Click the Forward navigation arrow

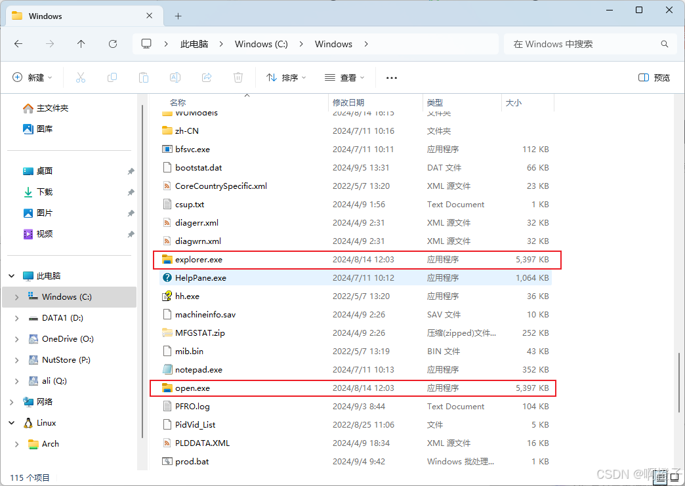click(50, 44)
